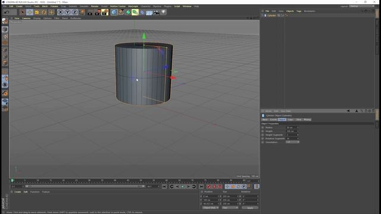381x214 pixels.
Task: Open the Layout dropdown at top right
Action: click(x=362, y=7)
